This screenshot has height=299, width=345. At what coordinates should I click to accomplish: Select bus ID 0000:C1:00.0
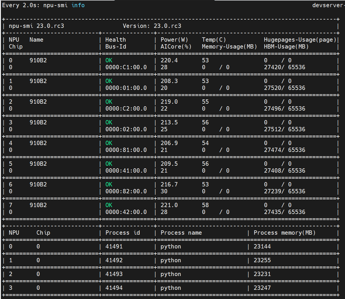126,67
